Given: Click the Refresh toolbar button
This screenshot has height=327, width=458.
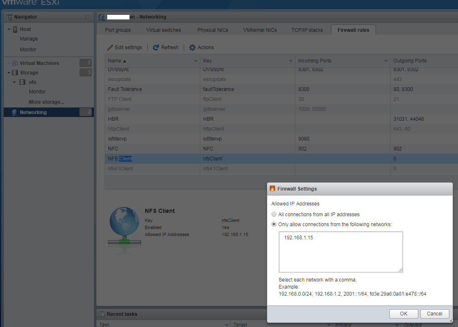Looking at the screenshot, I should pyautogui.click(x=165, y=47).
